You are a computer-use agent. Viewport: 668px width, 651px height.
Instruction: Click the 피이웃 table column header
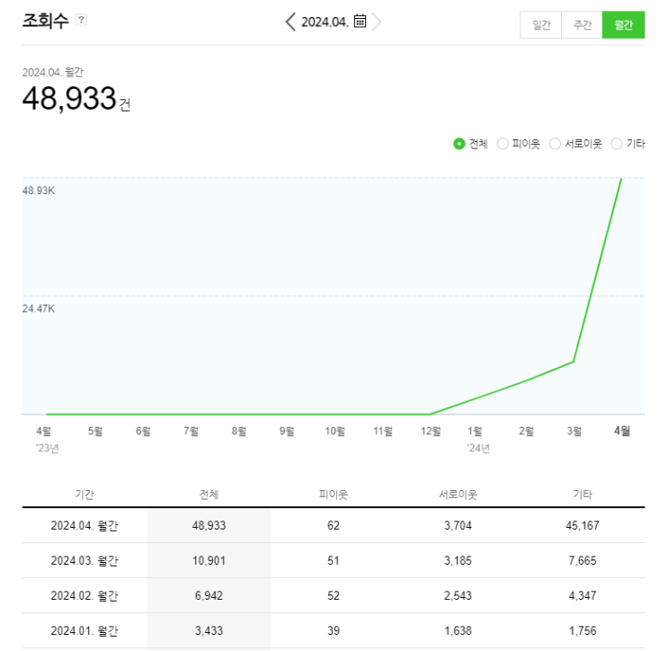(x=334, y=495)
